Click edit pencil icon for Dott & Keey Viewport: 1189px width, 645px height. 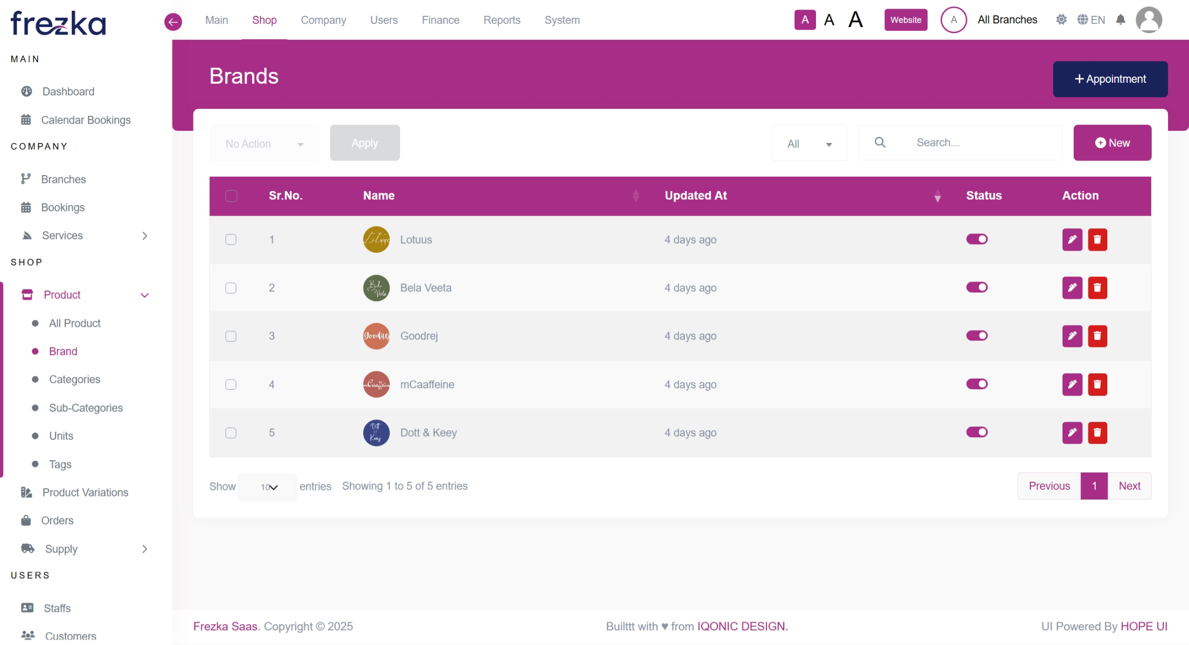(x=1072, y=433)
